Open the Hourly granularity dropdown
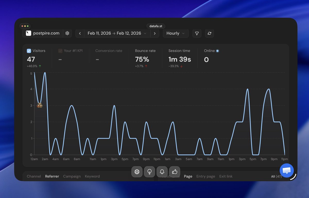 (x=176, y=33)
